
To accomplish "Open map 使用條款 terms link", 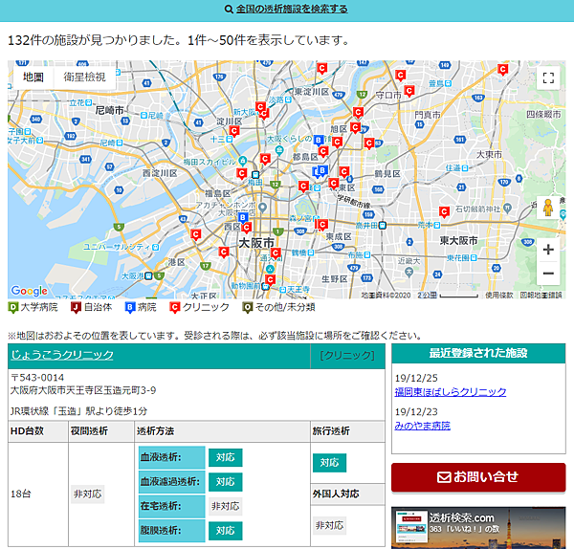I will 499,295.
